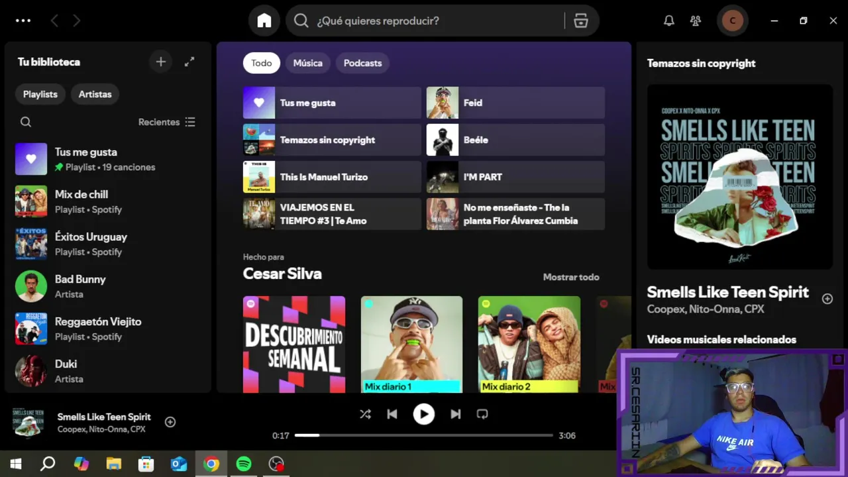
Task: Expand Tu biblioteca to full view
Action: pyautogui.click(x=189, y=62)
